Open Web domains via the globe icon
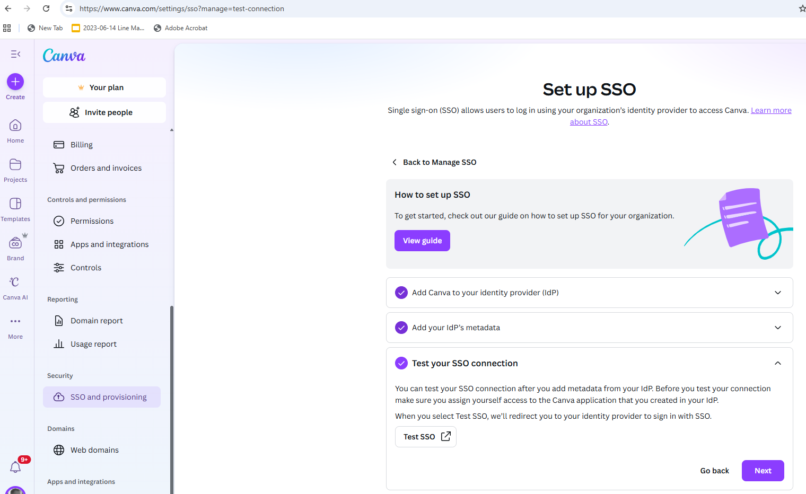The image size is (806, 494). (58, 449)
